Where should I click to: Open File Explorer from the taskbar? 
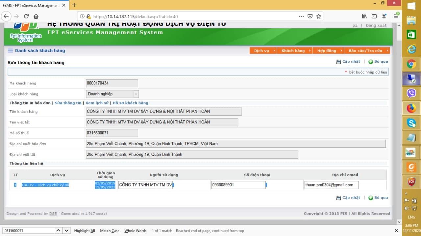coord(411,20)
